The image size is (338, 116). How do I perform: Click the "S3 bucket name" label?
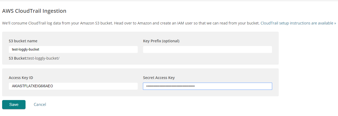[23, 41]
